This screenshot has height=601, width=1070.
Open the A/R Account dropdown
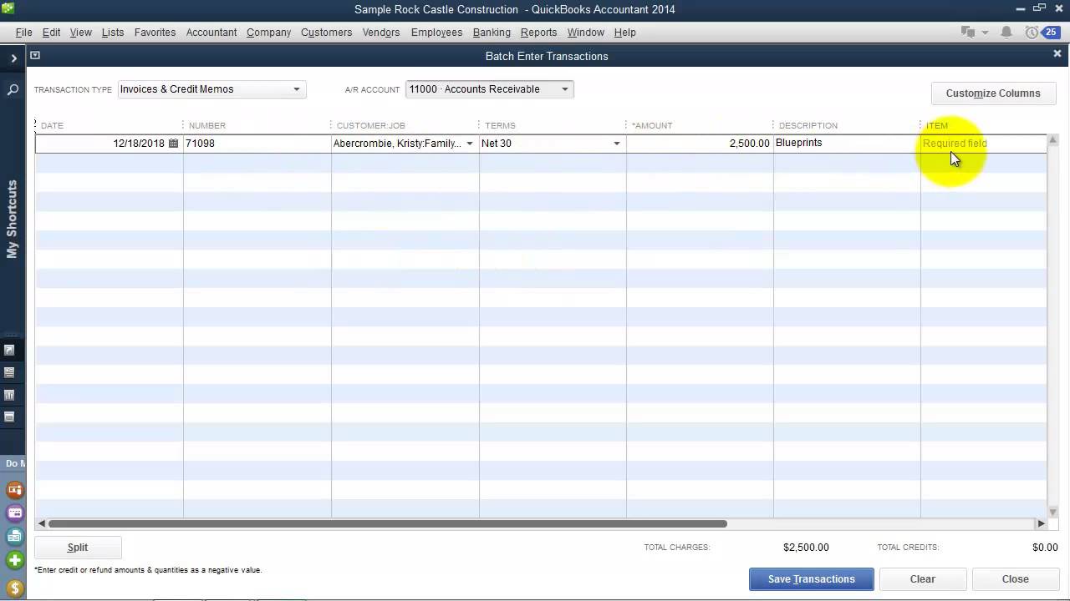coord(489,89)
